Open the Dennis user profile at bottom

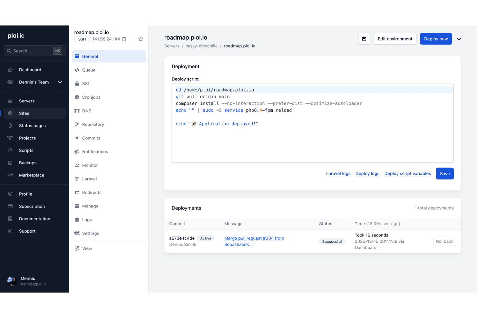(34, 281)
